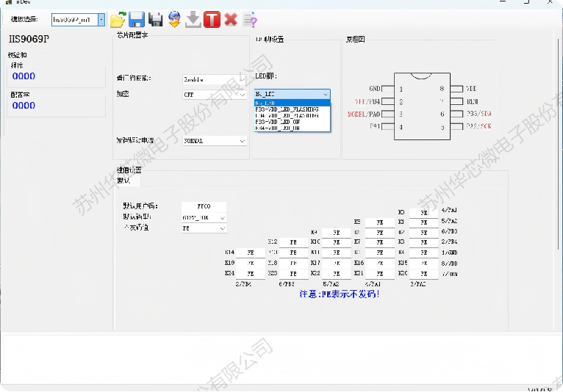Click the K24 key value field
Image resolution: width=563 pixels, height=392 pixels.
[251, 274]
